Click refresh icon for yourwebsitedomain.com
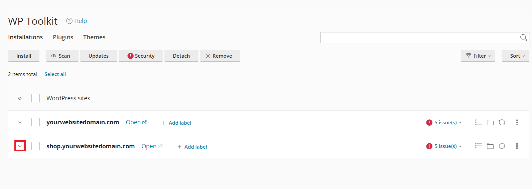Viewport: 532px width, 189px height. coord(502,122)
